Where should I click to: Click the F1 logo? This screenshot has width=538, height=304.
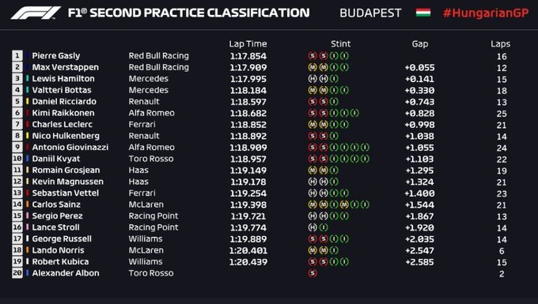point(36,13)
